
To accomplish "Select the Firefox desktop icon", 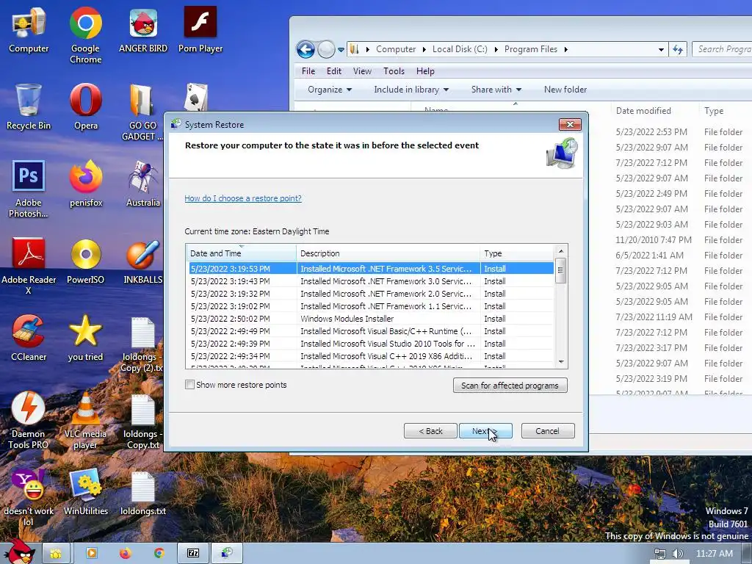I will click(x=86, y=184).
